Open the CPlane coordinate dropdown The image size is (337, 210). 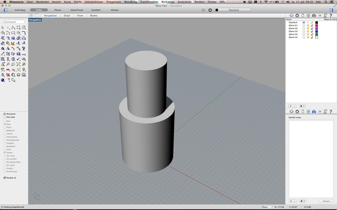pos(266,207)
